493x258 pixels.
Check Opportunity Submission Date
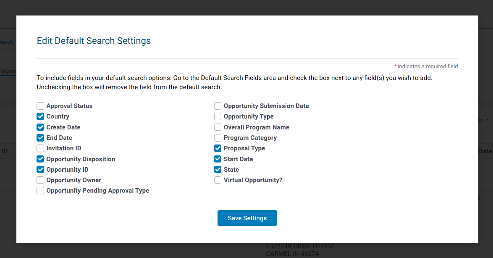(218, 106)
